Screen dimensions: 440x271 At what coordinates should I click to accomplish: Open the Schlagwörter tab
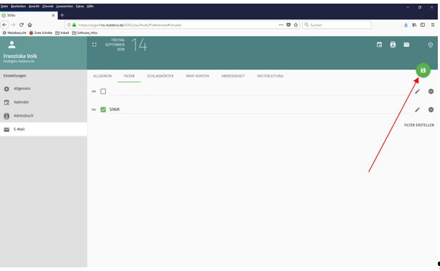[x=160, y=76]
